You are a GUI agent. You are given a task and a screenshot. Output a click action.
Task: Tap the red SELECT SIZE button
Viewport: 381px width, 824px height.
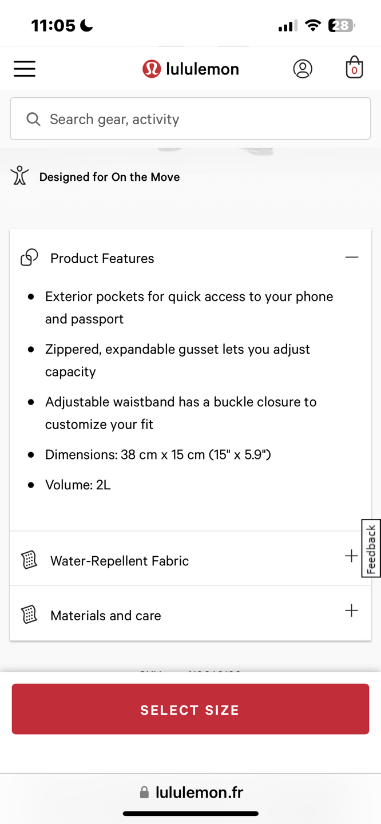pos(190,709)
